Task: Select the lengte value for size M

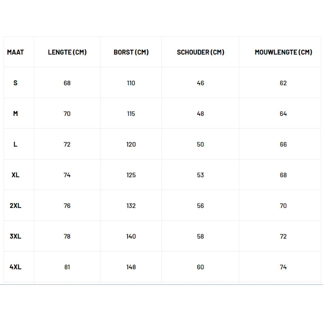Action: pyautogui.click(x=67, y=113)
